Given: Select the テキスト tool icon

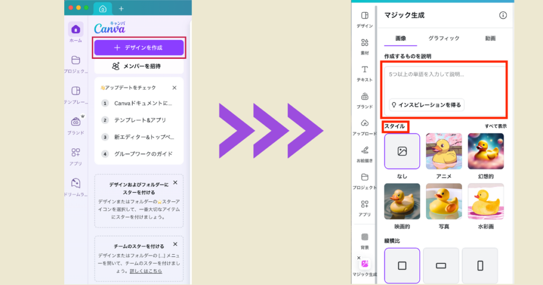Looking at the screenshot, I should [x=364, y=70].
